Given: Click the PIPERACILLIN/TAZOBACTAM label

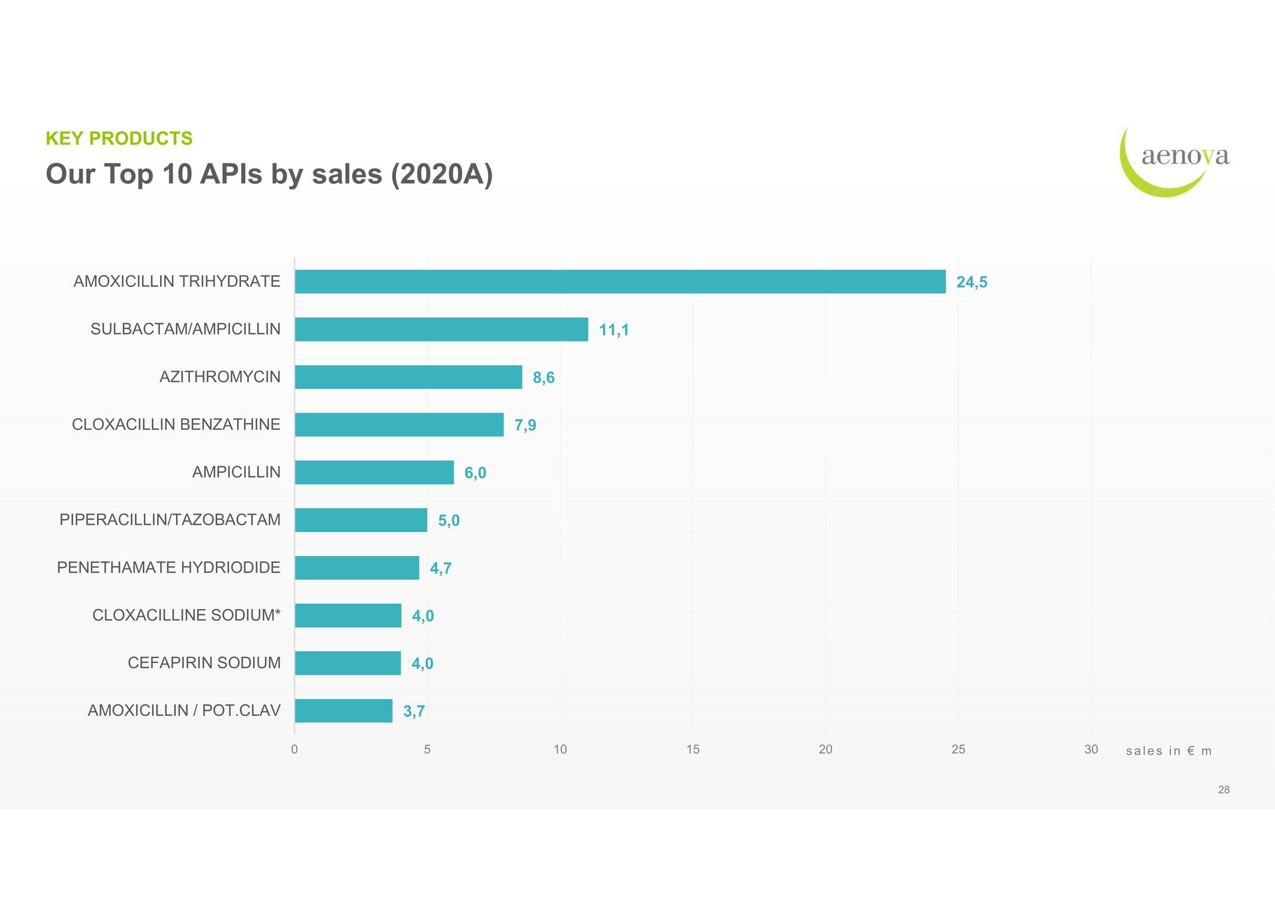Looking at the screenshot, I should point(170,520).
